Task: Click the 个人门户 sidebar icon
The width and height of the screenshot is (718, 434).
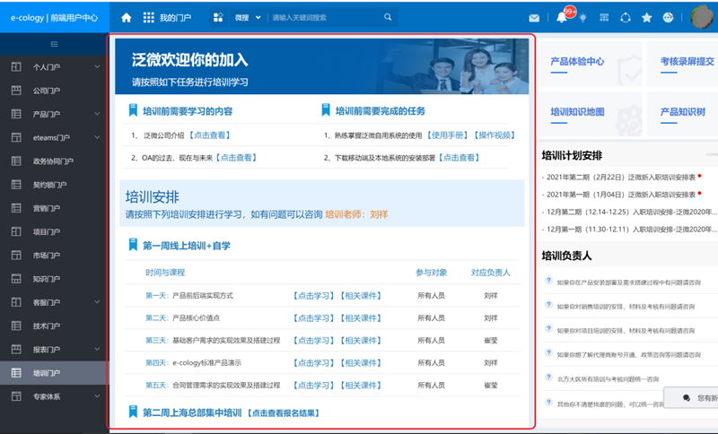Action: click(16, 66)
